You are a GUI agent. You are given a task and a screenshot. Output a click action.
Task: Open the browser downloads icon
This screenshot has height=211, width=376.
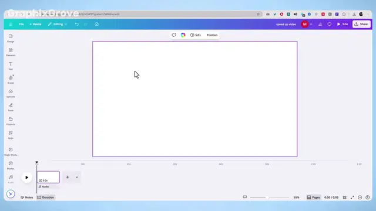coord(354,14)
